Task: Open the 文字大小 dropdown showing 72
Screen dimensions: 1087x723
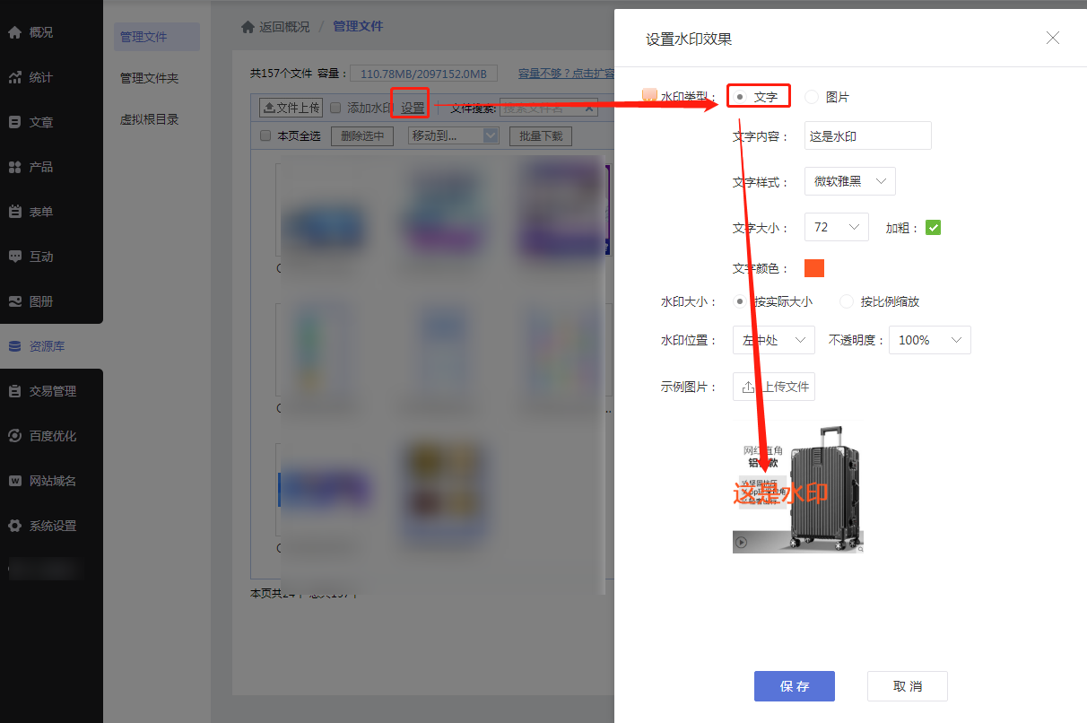Action: [837, 228]
